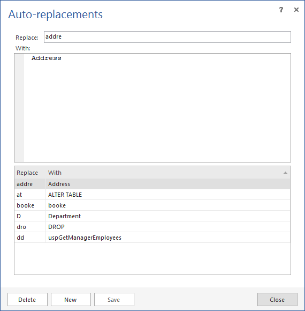Select the Department replacement row

click(152, 216)
